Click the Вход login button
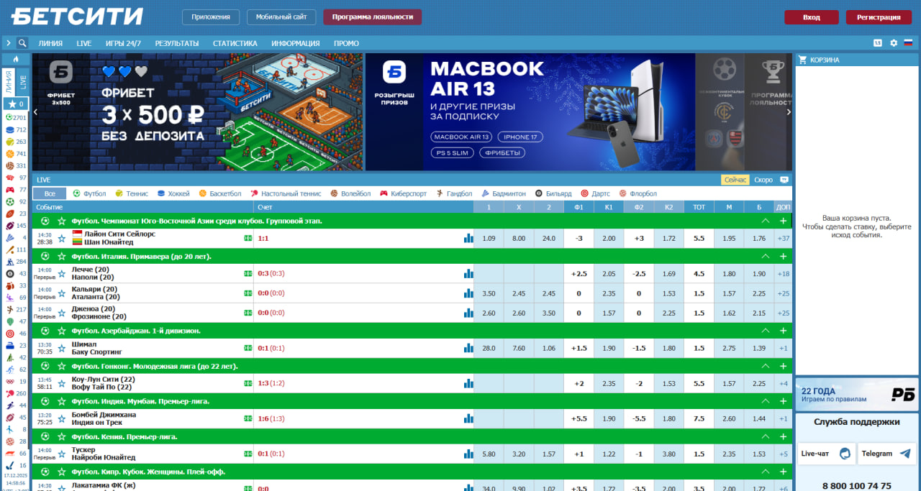 (812, 17)
